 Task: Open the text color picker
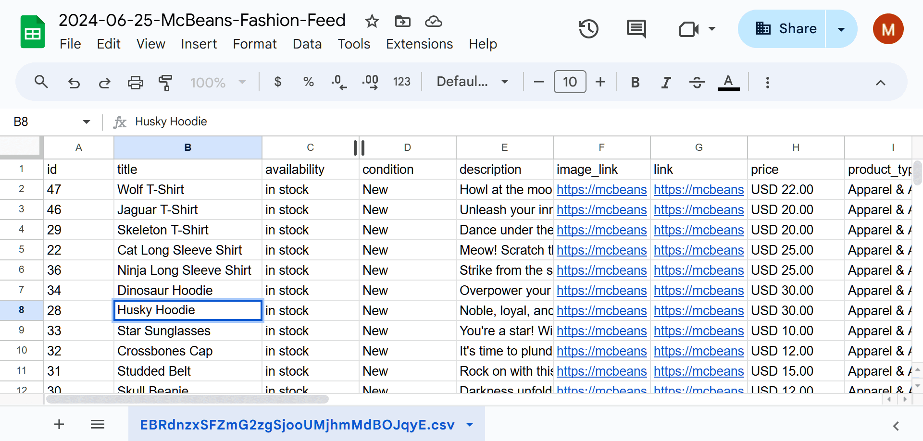click(x=728, y=82)
